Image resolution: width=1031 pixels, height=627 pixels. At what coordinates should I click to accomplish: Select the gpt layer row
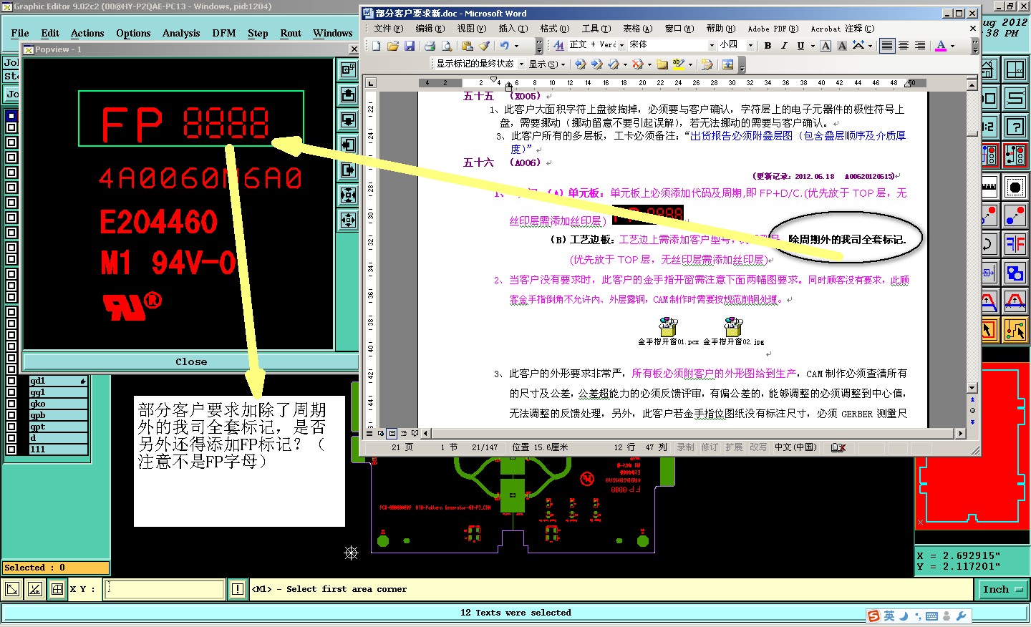[58, 427]
